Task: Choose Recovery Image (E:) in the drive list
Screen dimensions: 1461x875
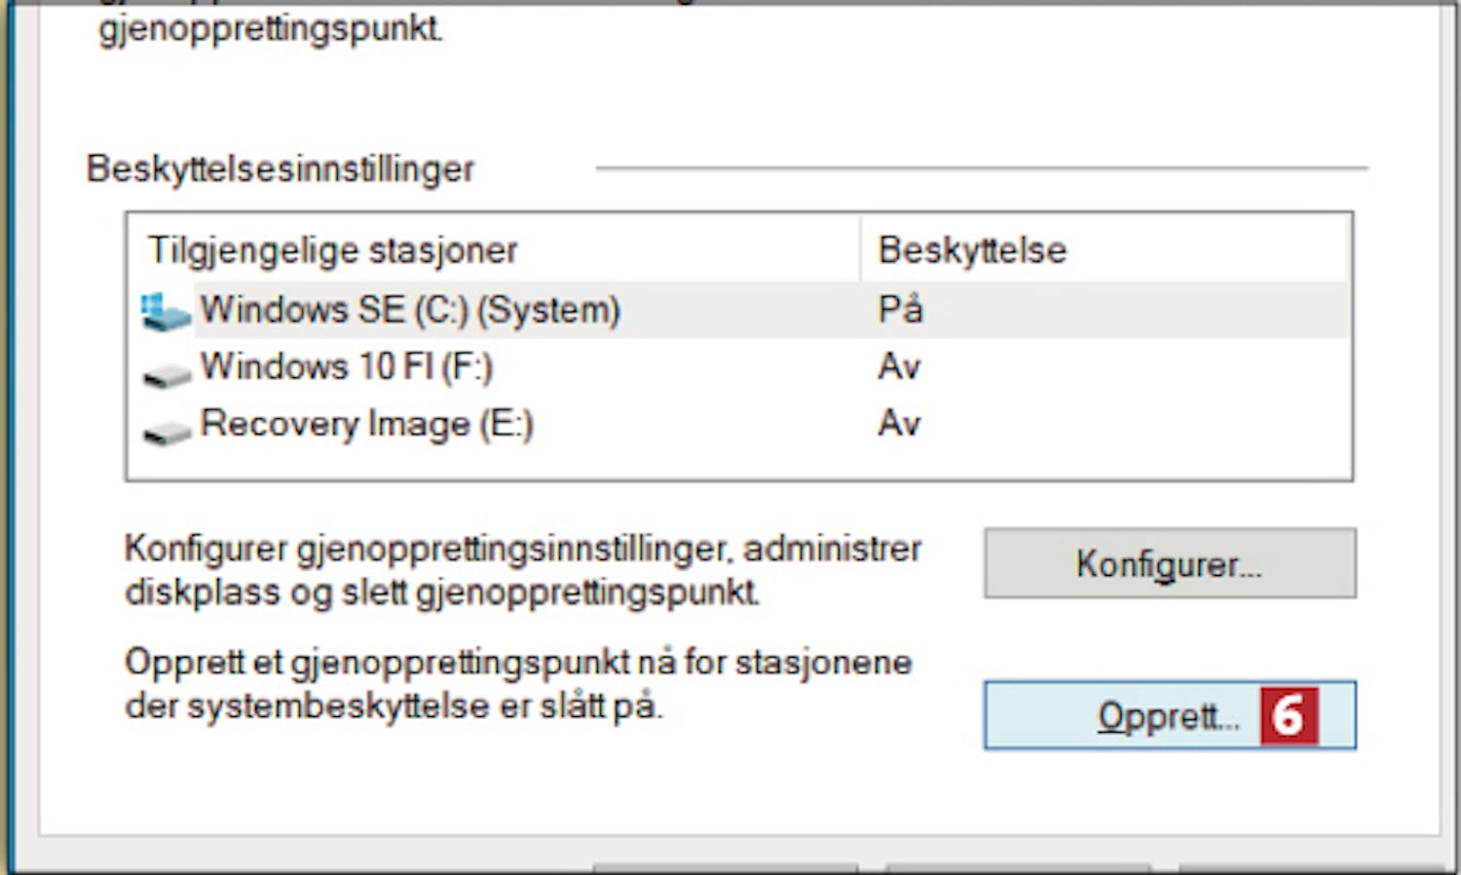Action: [x=366, y=425]
